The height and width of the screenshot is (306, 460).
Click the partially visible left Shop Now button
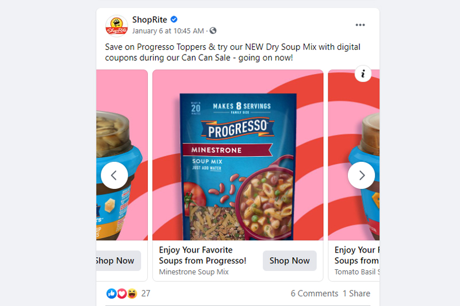(x=118, y=261)
